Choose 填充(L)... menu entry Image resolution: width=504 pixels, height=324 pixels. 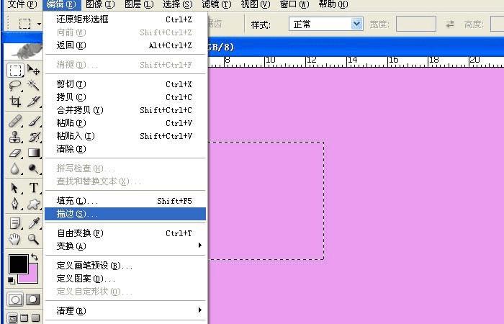(x=125, y=201)
